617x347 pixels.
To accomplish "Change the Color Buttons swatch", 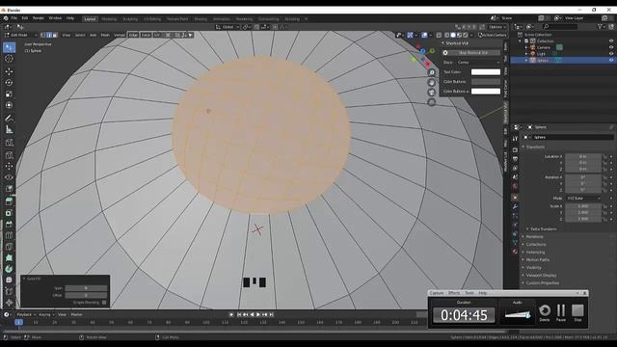I will 486,82.
